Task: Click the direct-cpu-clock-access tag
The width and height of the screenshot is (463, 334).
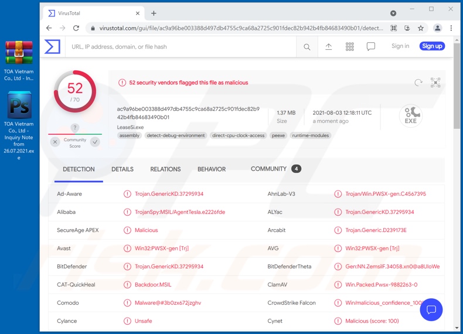Action: [239, 135]
